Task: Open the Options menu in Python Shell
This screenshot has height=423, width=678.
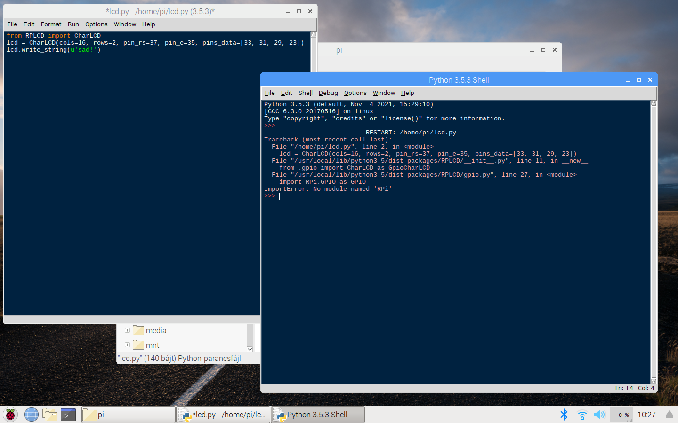Action: coord(355,93)
